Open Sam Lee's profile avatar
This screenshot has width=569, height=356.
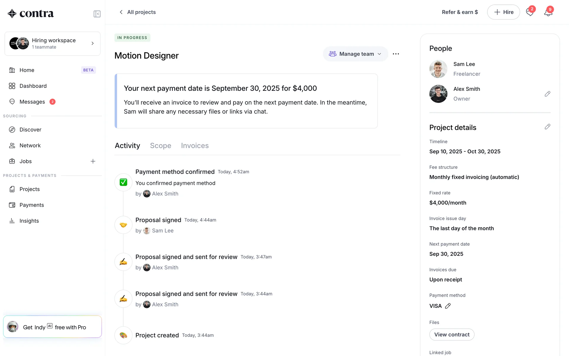[438, 69]
